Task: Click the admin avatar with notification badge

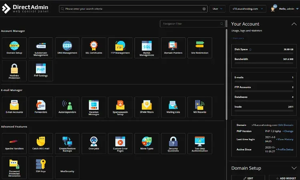Action: (x=274, y=8)
